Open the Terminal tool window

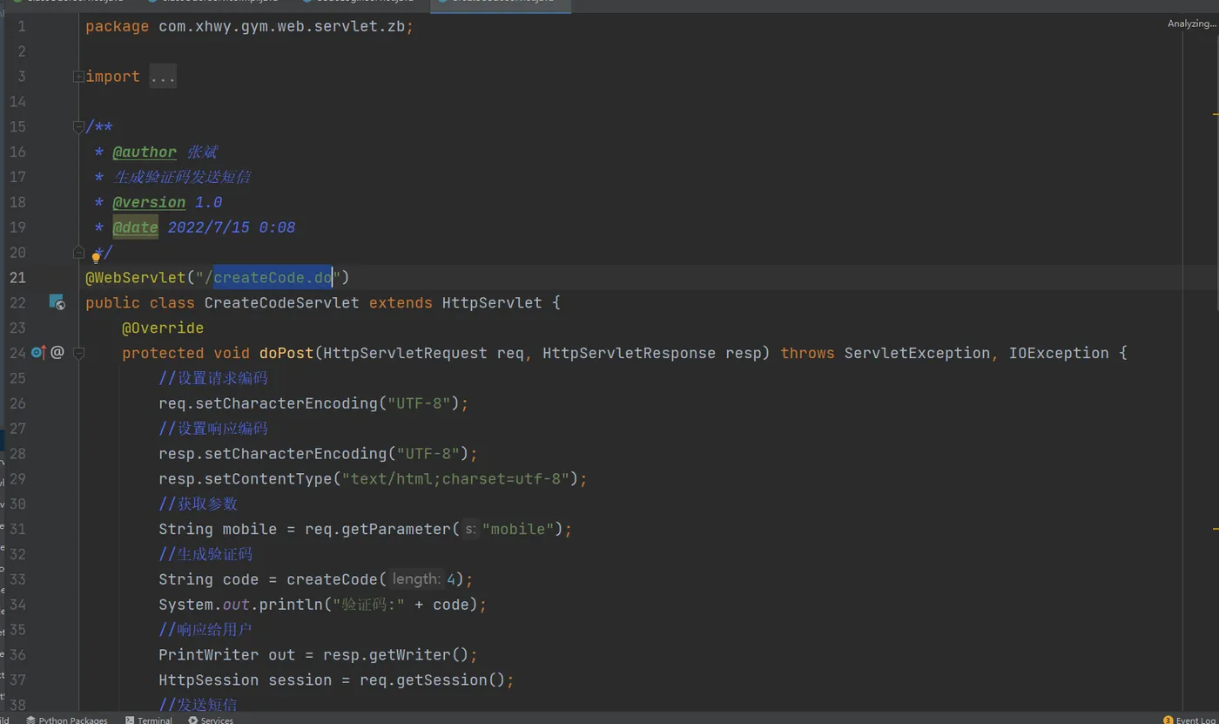149,720
